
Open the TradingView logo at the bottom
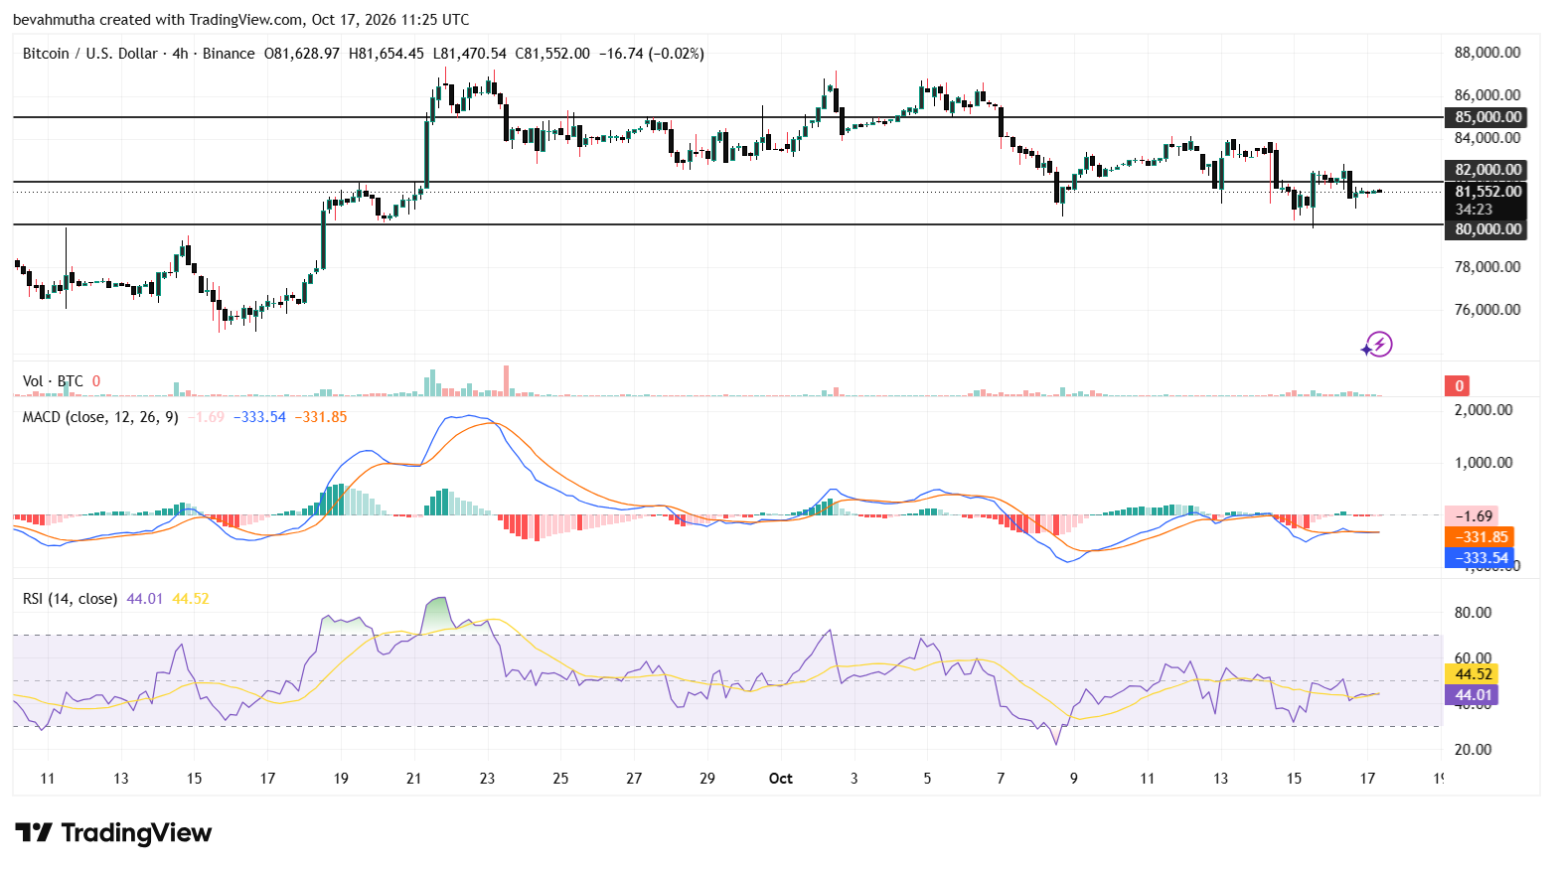pos(113,833)
